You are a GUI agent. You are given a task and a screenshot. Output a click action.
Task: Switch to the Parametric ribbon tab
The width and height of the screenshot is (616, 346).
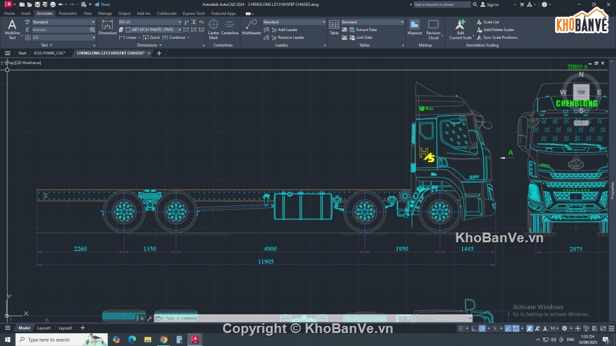[68, 14]
